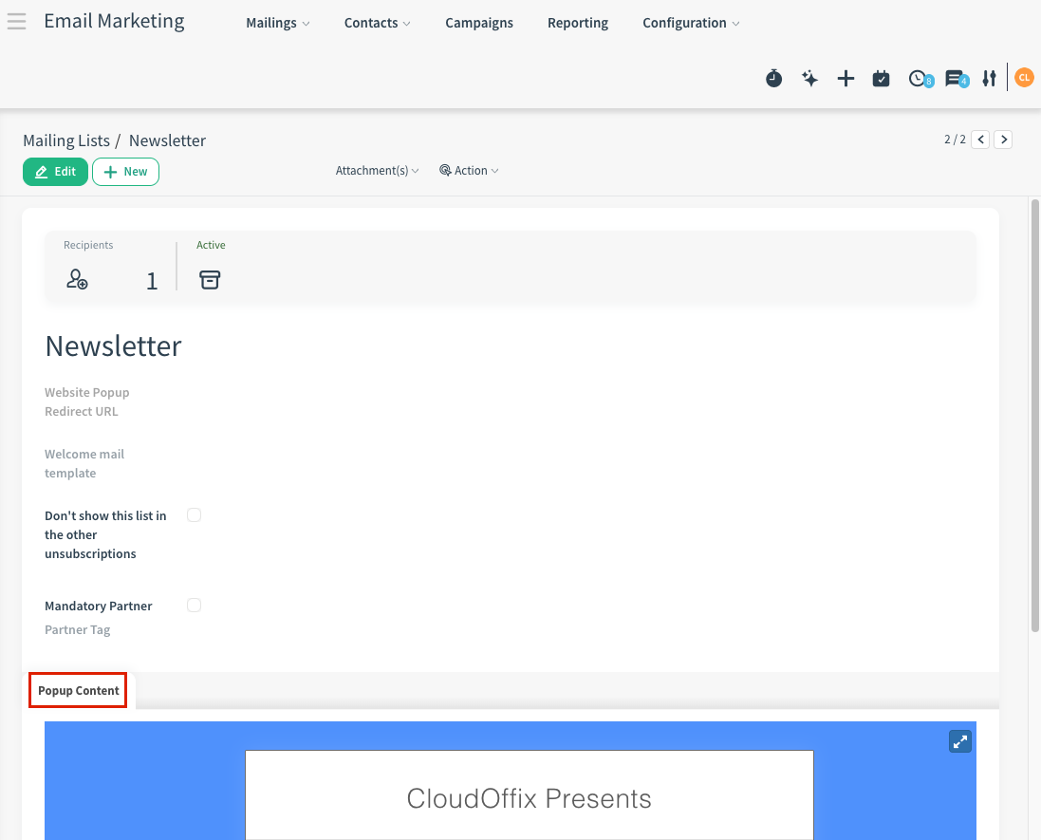1041x840 pixels.
Task: Go to Mailing Lists breadcrumb
Action: tap(66, 140)
